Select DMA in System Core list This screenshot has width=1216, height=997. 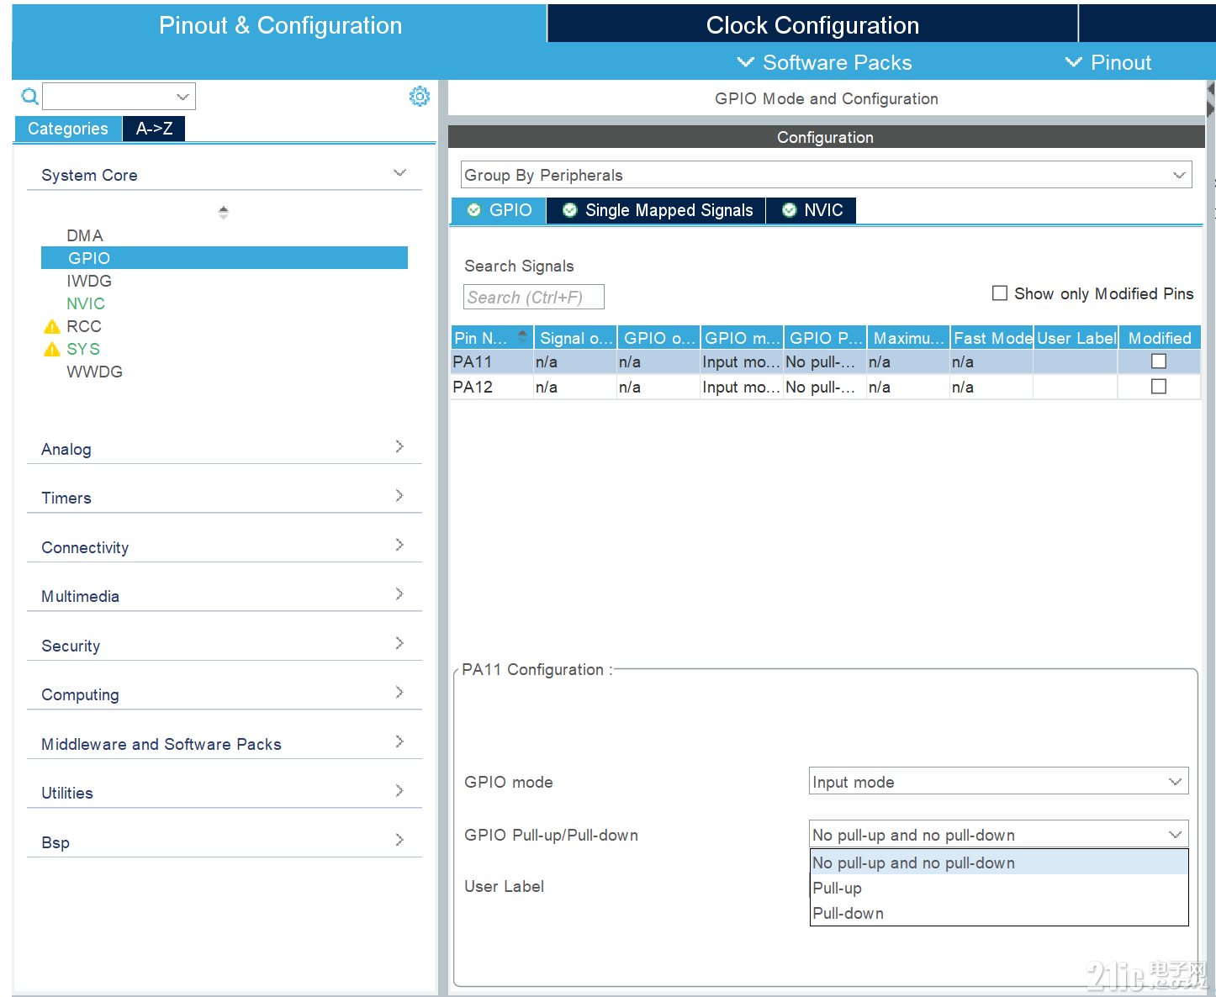[x=85, y=235]
